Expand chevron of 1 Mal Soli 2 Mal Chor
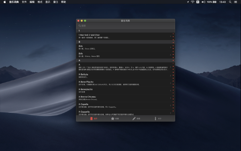This screenshot has width=241, height=151. tap(170, 36)
